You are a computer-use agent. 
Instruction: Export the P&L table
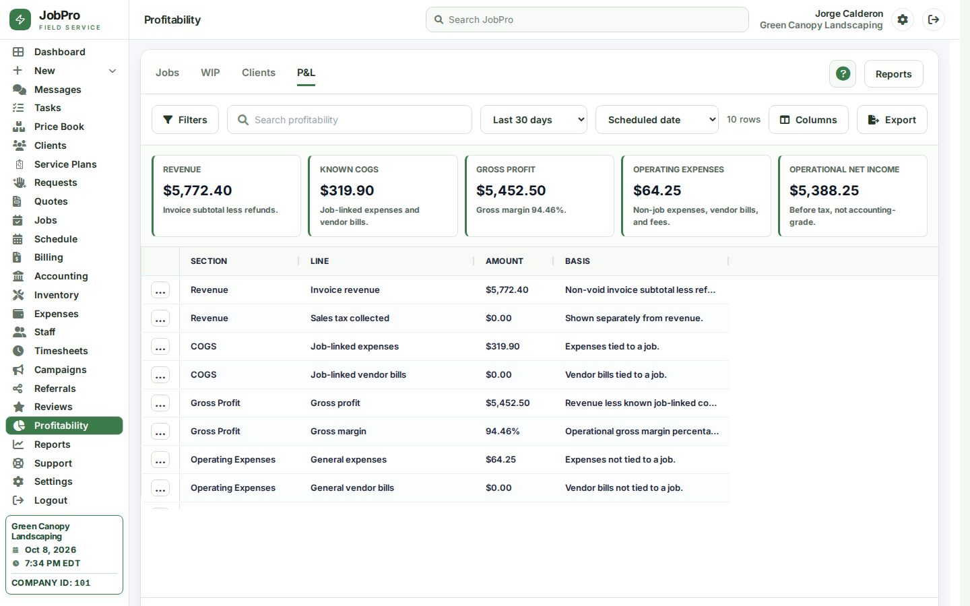click(892, 120)
